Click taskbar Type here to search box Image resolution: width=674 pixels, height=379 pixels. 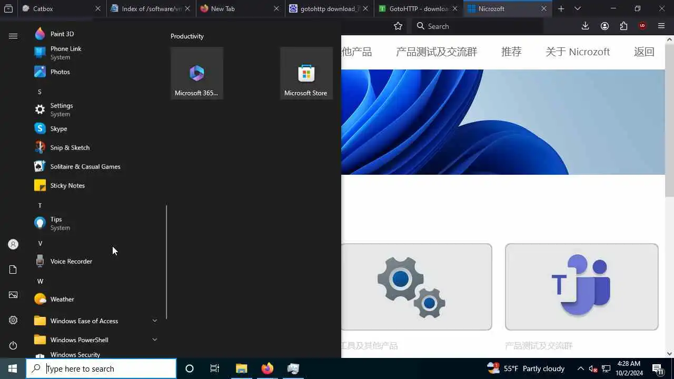pos(101,368)
